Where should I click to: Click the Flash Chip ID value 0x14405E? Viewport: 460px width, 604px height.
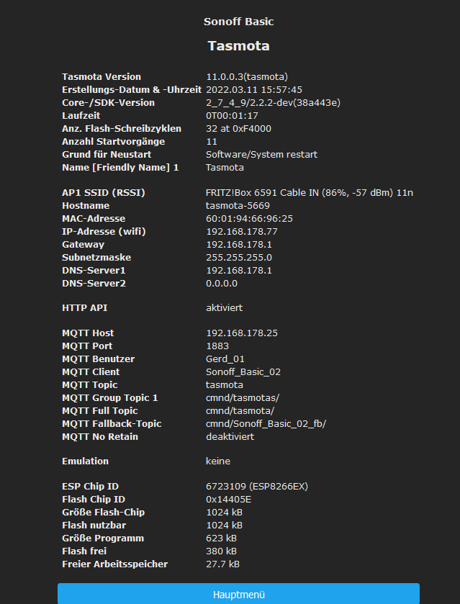click(228, 500)
